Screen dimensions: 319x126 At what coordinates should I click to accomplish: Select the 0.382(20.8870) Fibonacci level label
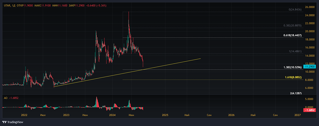pyautogui.click(x=292, y=26)
